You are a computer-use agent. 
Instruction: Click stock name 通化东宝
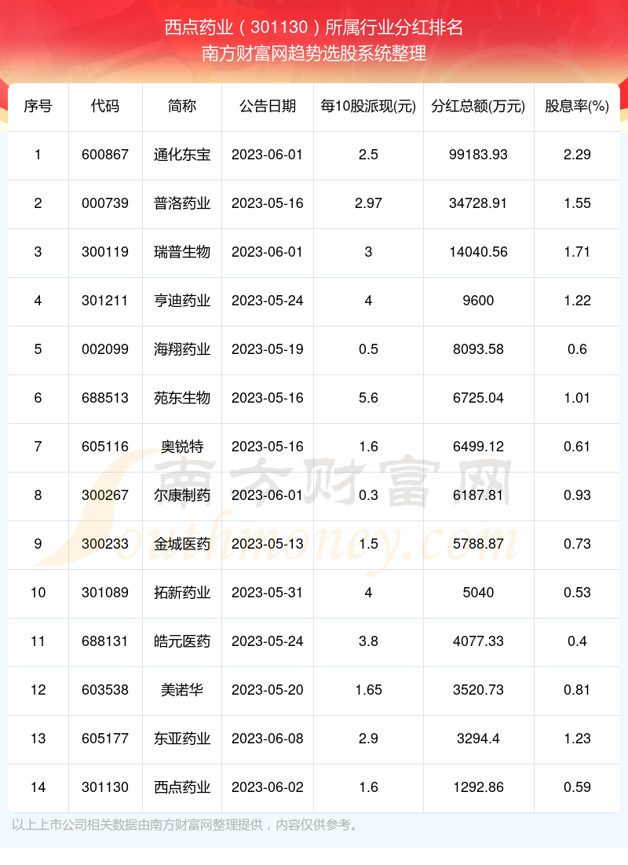click(x=182, y=155)
